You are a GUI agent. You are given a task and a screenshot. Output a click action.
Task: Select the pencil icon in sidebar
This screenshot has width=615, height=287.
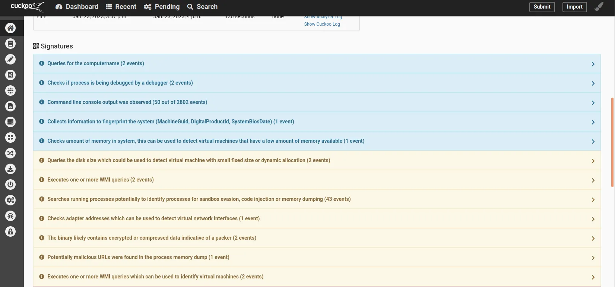tap(10, 59)
